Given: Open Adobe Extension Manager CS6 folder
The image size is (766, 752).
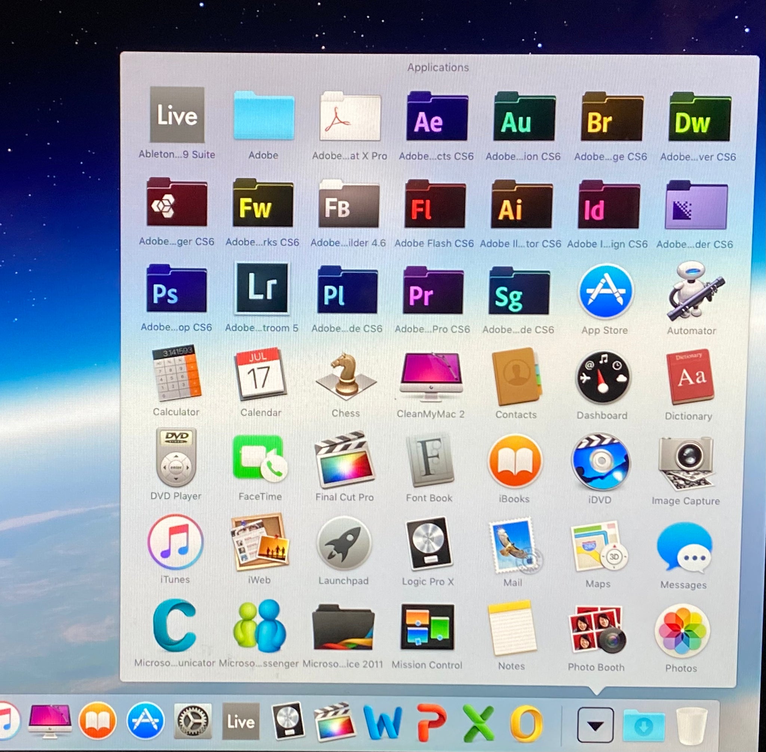Looking at the screenshot, I should [x=177, y=202].
